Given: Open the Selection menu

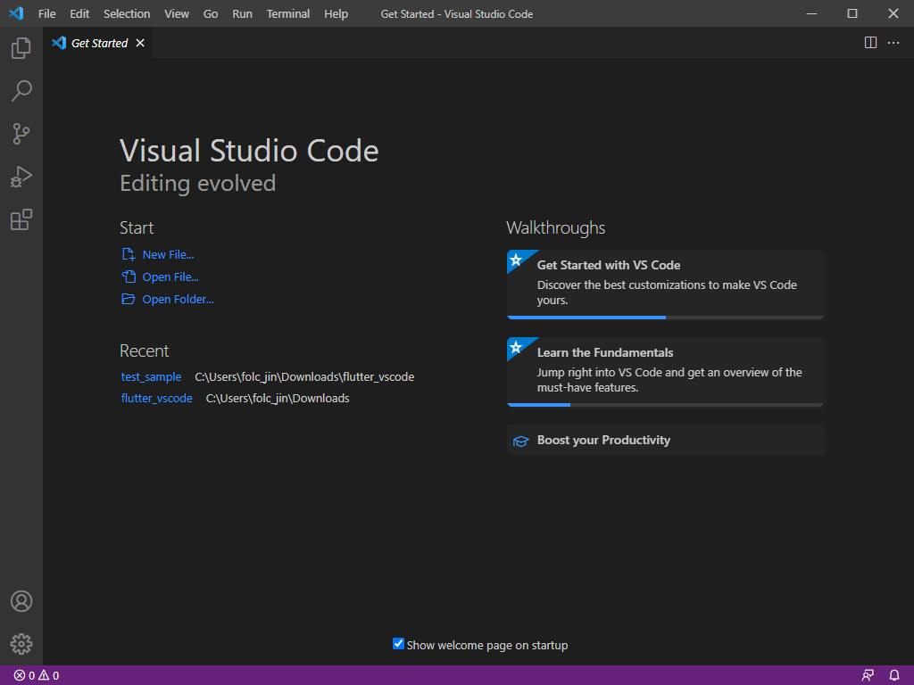Looking at the screenshot, I should [127, 13].
